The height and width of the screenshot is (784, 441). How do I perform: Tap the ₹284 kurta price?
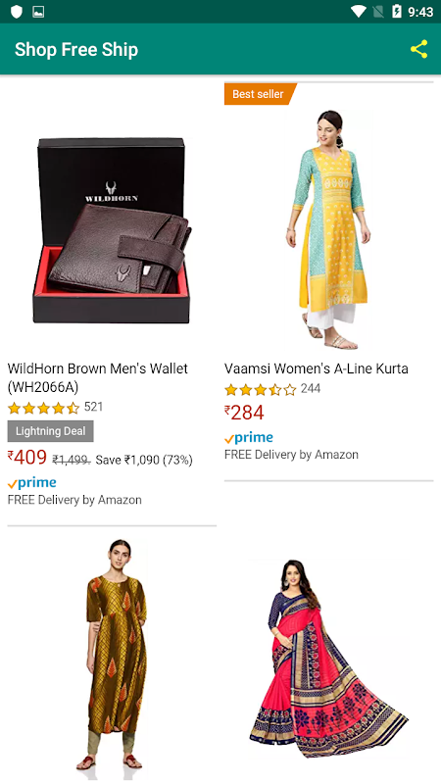pos(244,413)
